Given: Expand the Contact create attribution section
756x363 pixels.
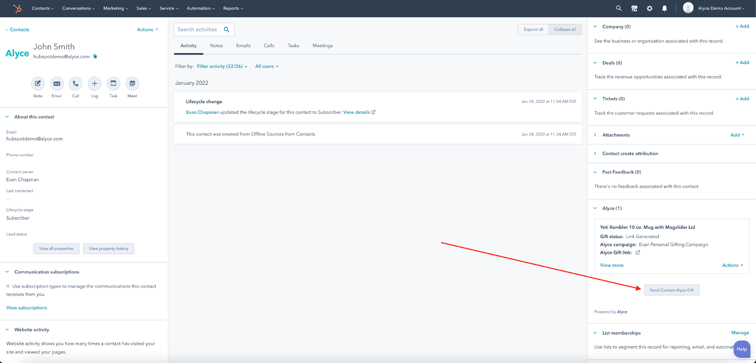Looking at the screenshot, I should pyautogui.click(x=595, y=154).
